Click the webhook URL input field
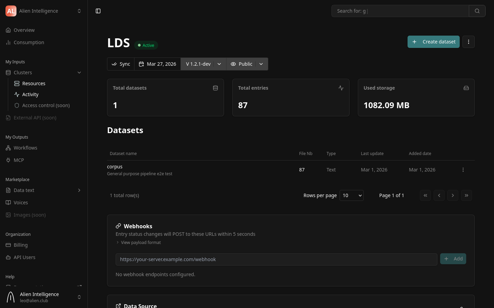 (x=277, y=259)
